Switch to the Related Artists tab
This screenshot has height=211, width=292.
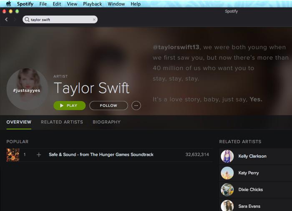(x=62, y=122)
